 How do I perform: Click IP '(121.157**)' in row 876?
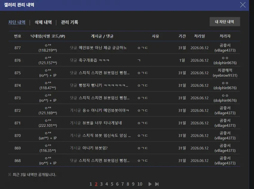(x=48, y=63)
